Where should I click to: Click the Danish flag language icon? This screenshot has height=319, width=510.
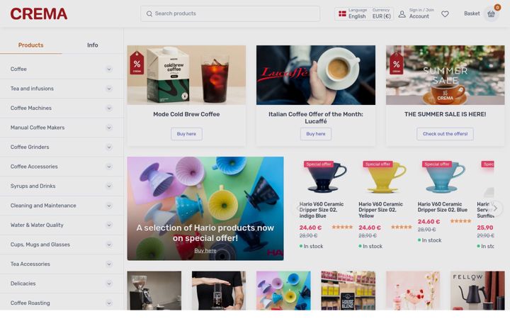[342, 13]
